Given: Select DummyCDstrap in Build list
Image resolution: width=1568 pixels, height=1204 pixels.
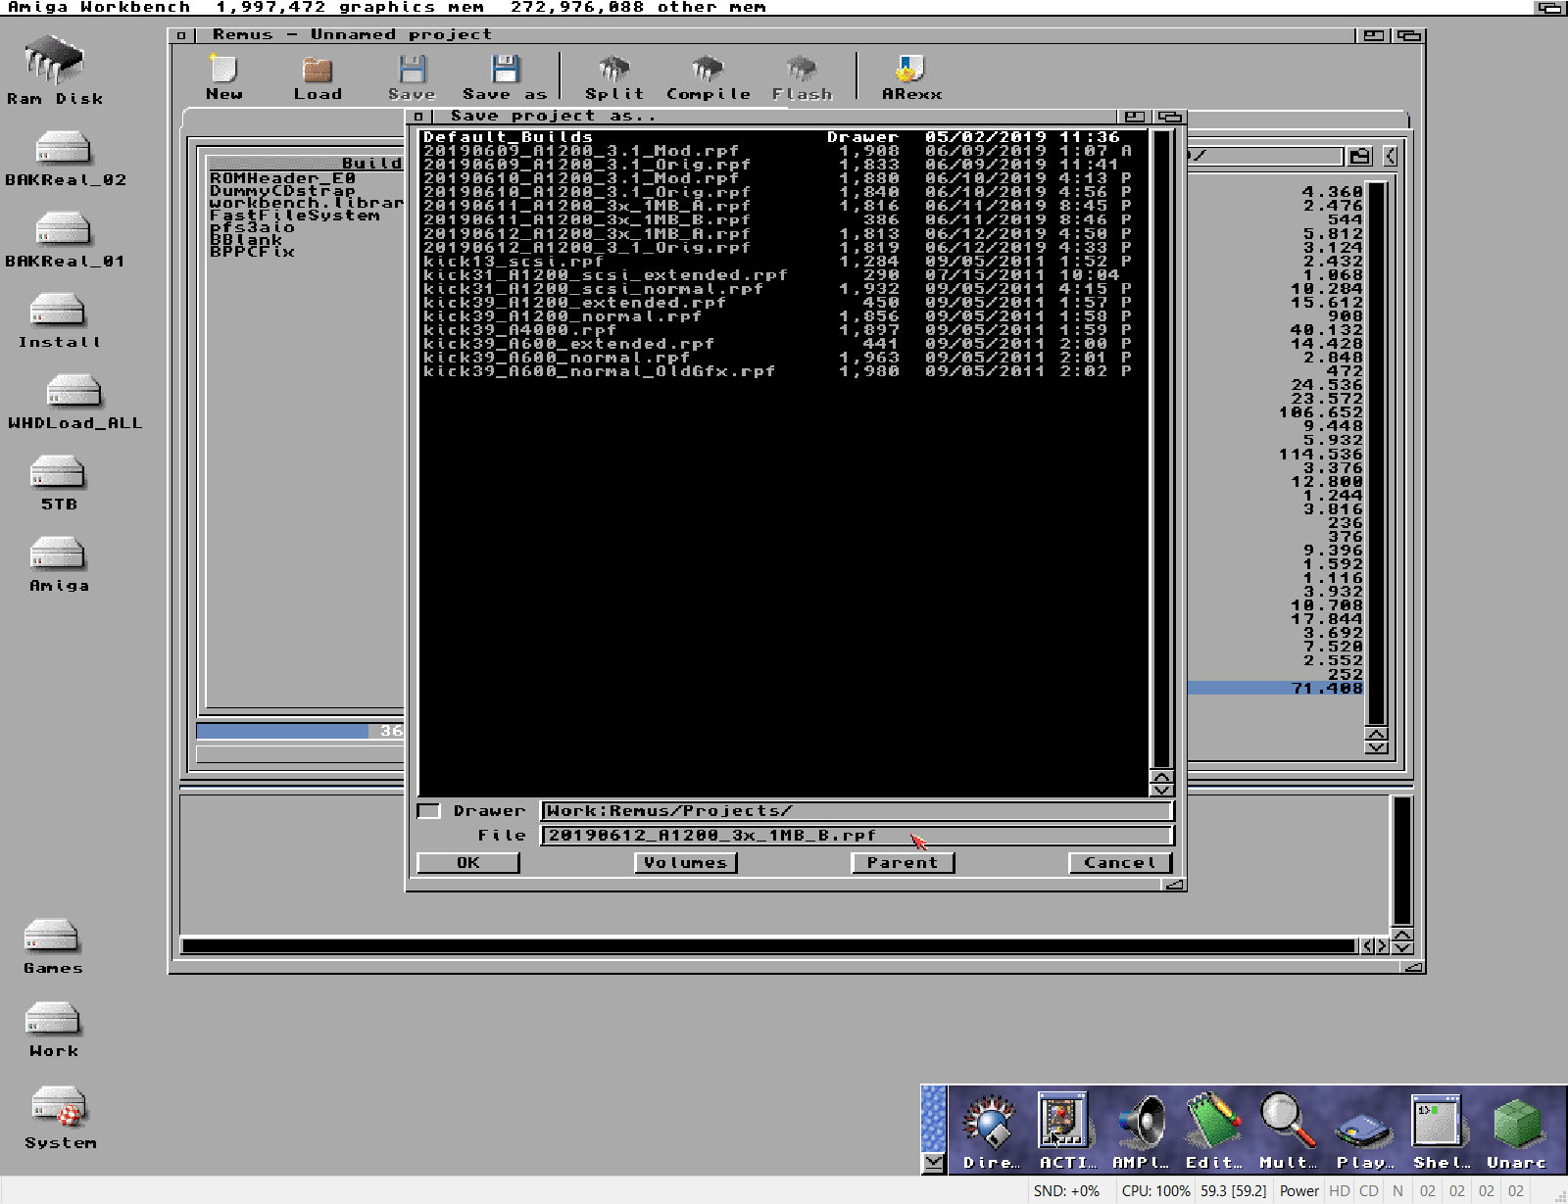Looking at the screenshot, I should coord(282,191).
